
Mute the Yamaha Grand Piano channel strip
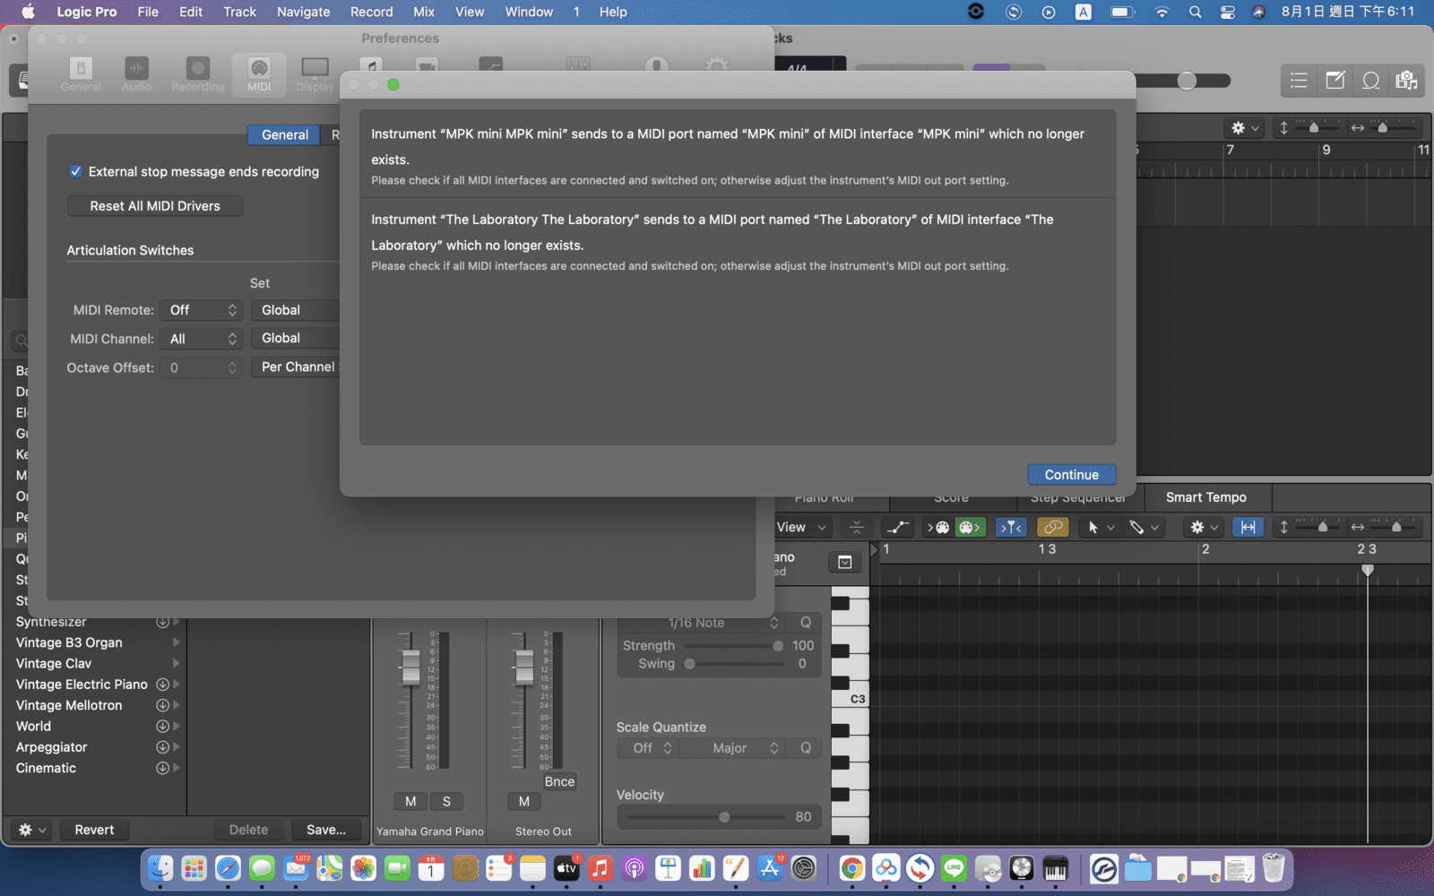[410, 801]
